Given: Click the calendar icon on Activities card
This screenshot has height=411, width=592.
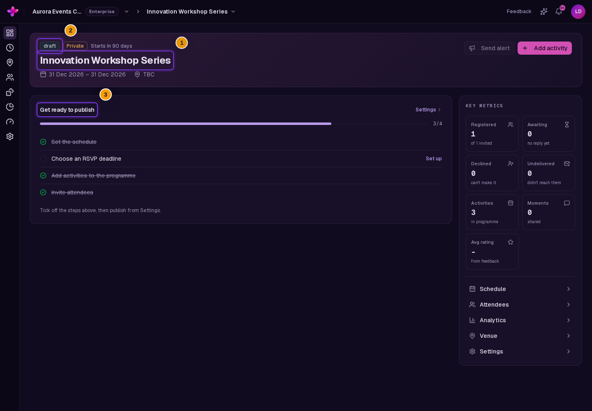Looking at the screenshot, I should click(x=511, y=203).
